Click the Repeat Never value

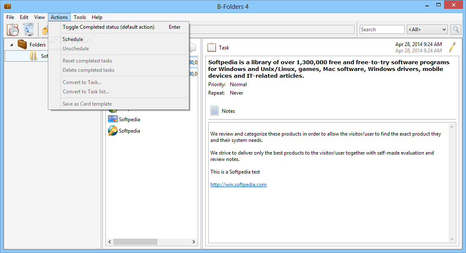click(x=236, y=93)
